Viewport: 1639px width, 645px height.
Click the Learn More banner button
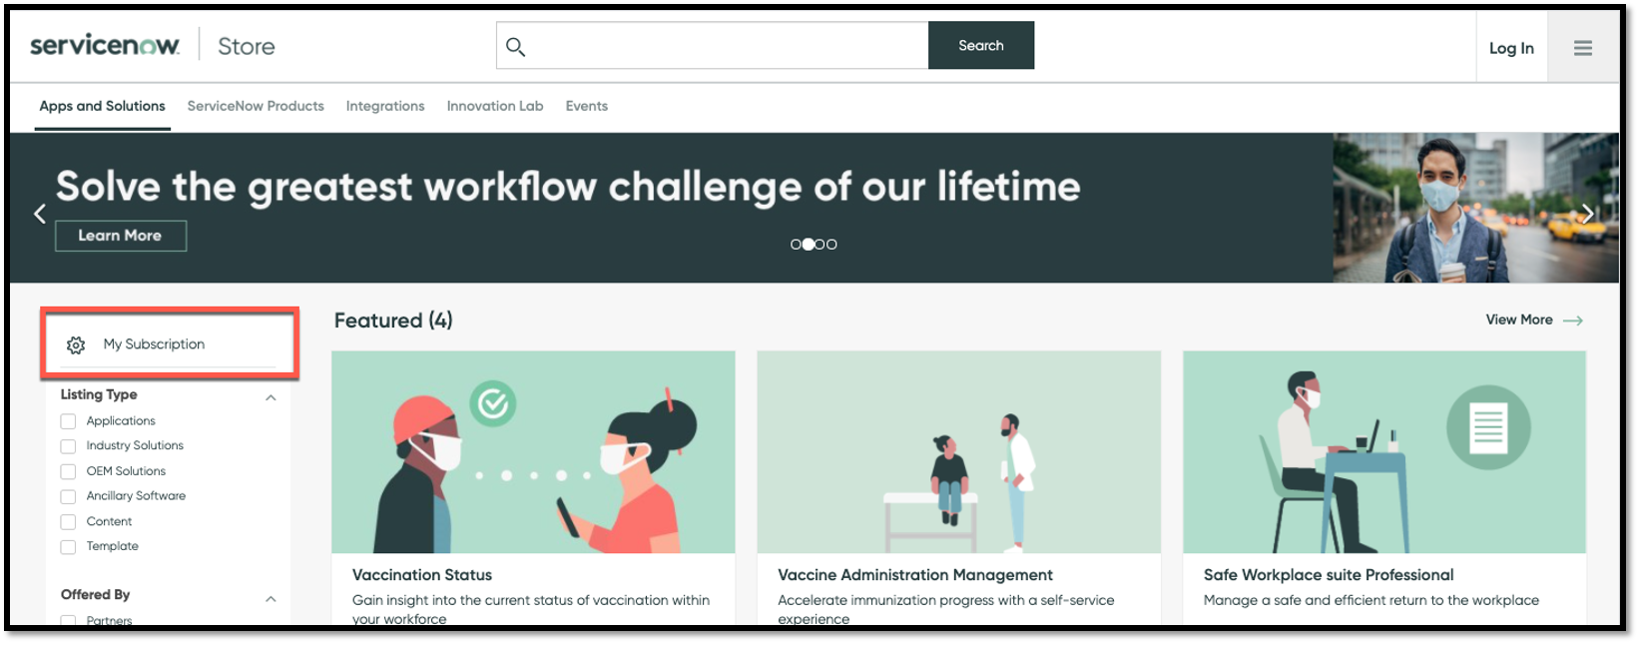(120, 236)
